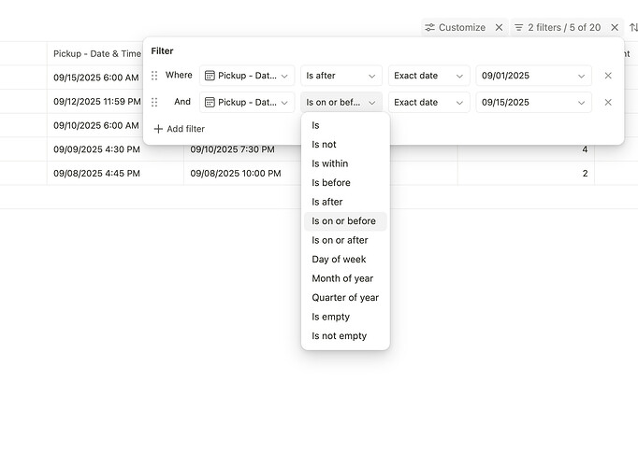
Task: Delete the second filter row with X
Action: tap(607, 103)
